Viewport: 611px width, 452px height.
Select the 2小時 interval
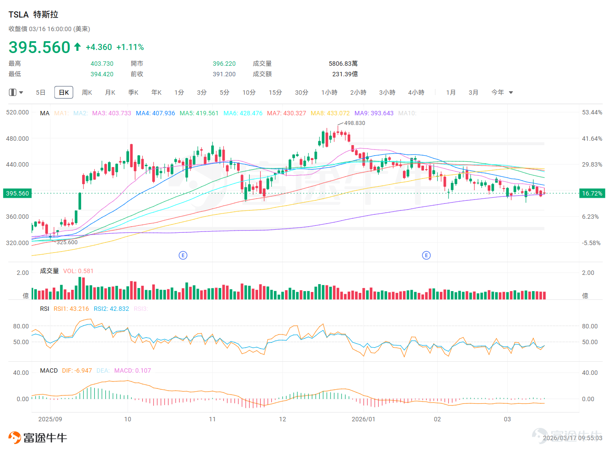point(358,93)
